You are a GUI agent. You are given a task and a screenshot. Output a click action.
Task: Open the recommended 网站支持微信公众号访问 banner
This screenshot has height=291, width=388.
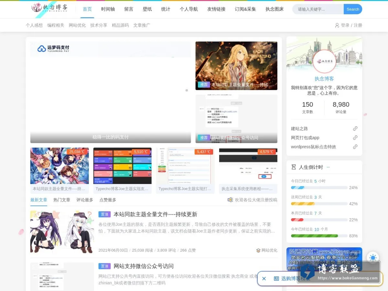pos(236,119)
